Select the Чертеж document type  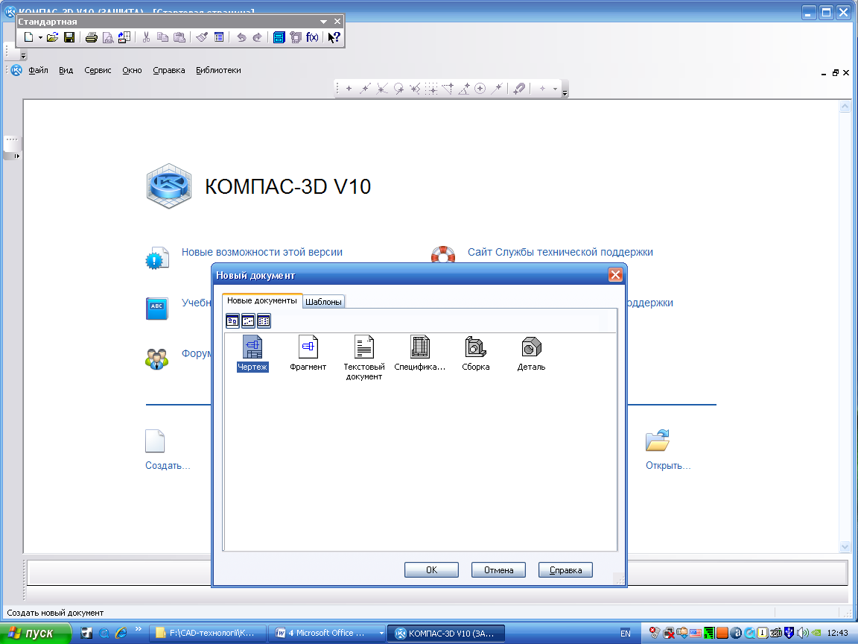[252, 353]
